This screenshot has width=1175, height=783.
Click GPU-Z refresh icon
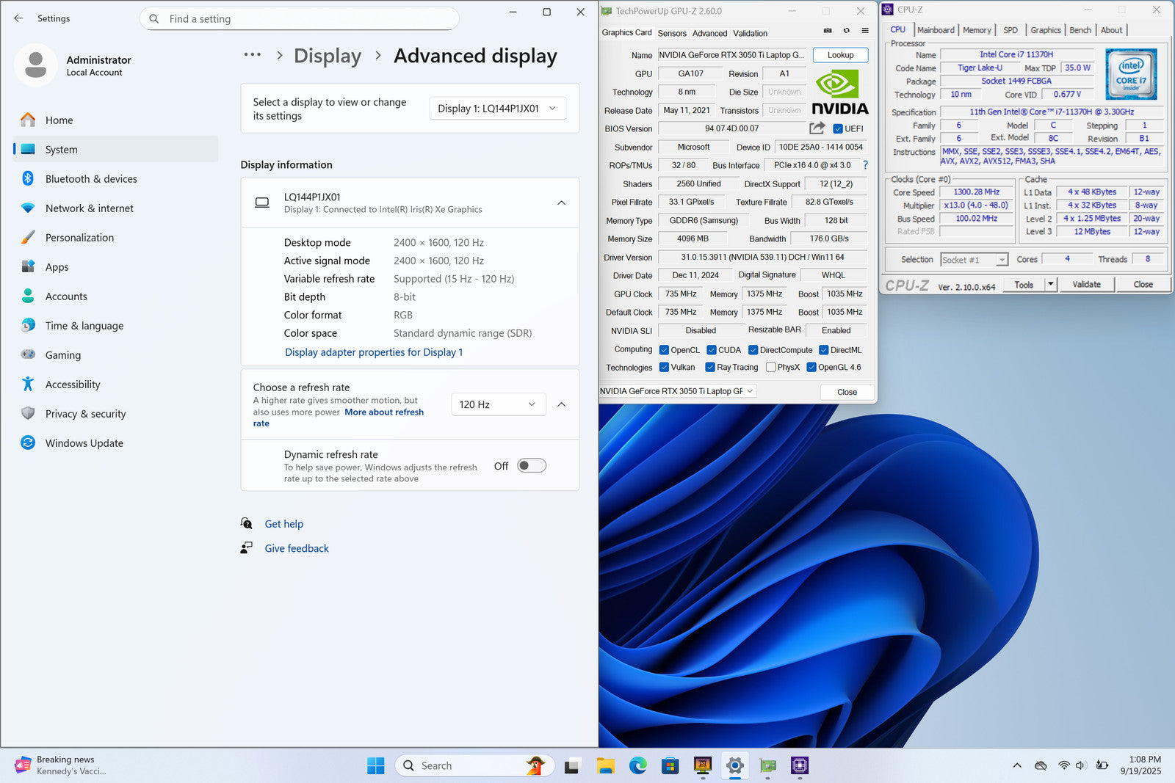coord(847,31)
